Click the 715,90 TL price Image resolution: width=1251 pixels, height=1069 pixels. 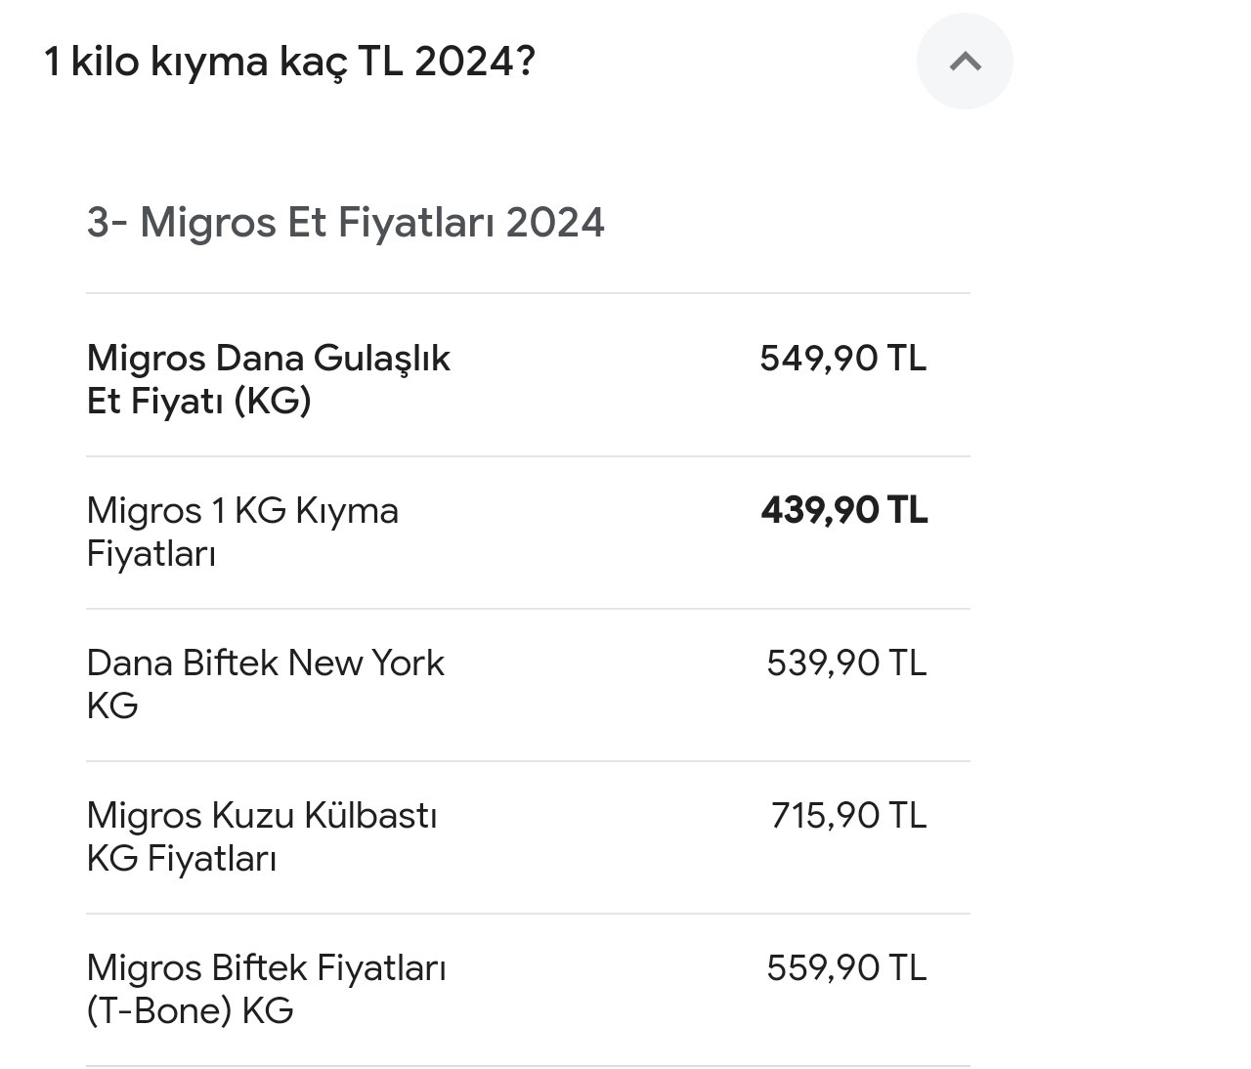848,816
